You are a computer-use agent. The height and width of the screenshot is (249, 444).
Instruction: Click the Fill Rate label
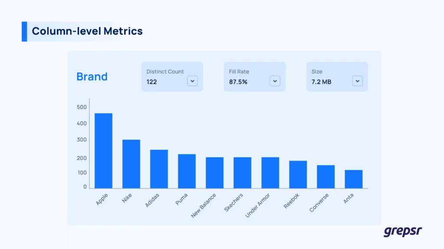239,72
